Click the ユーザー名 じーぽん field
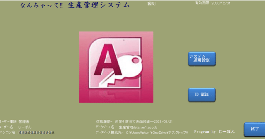 16,127
